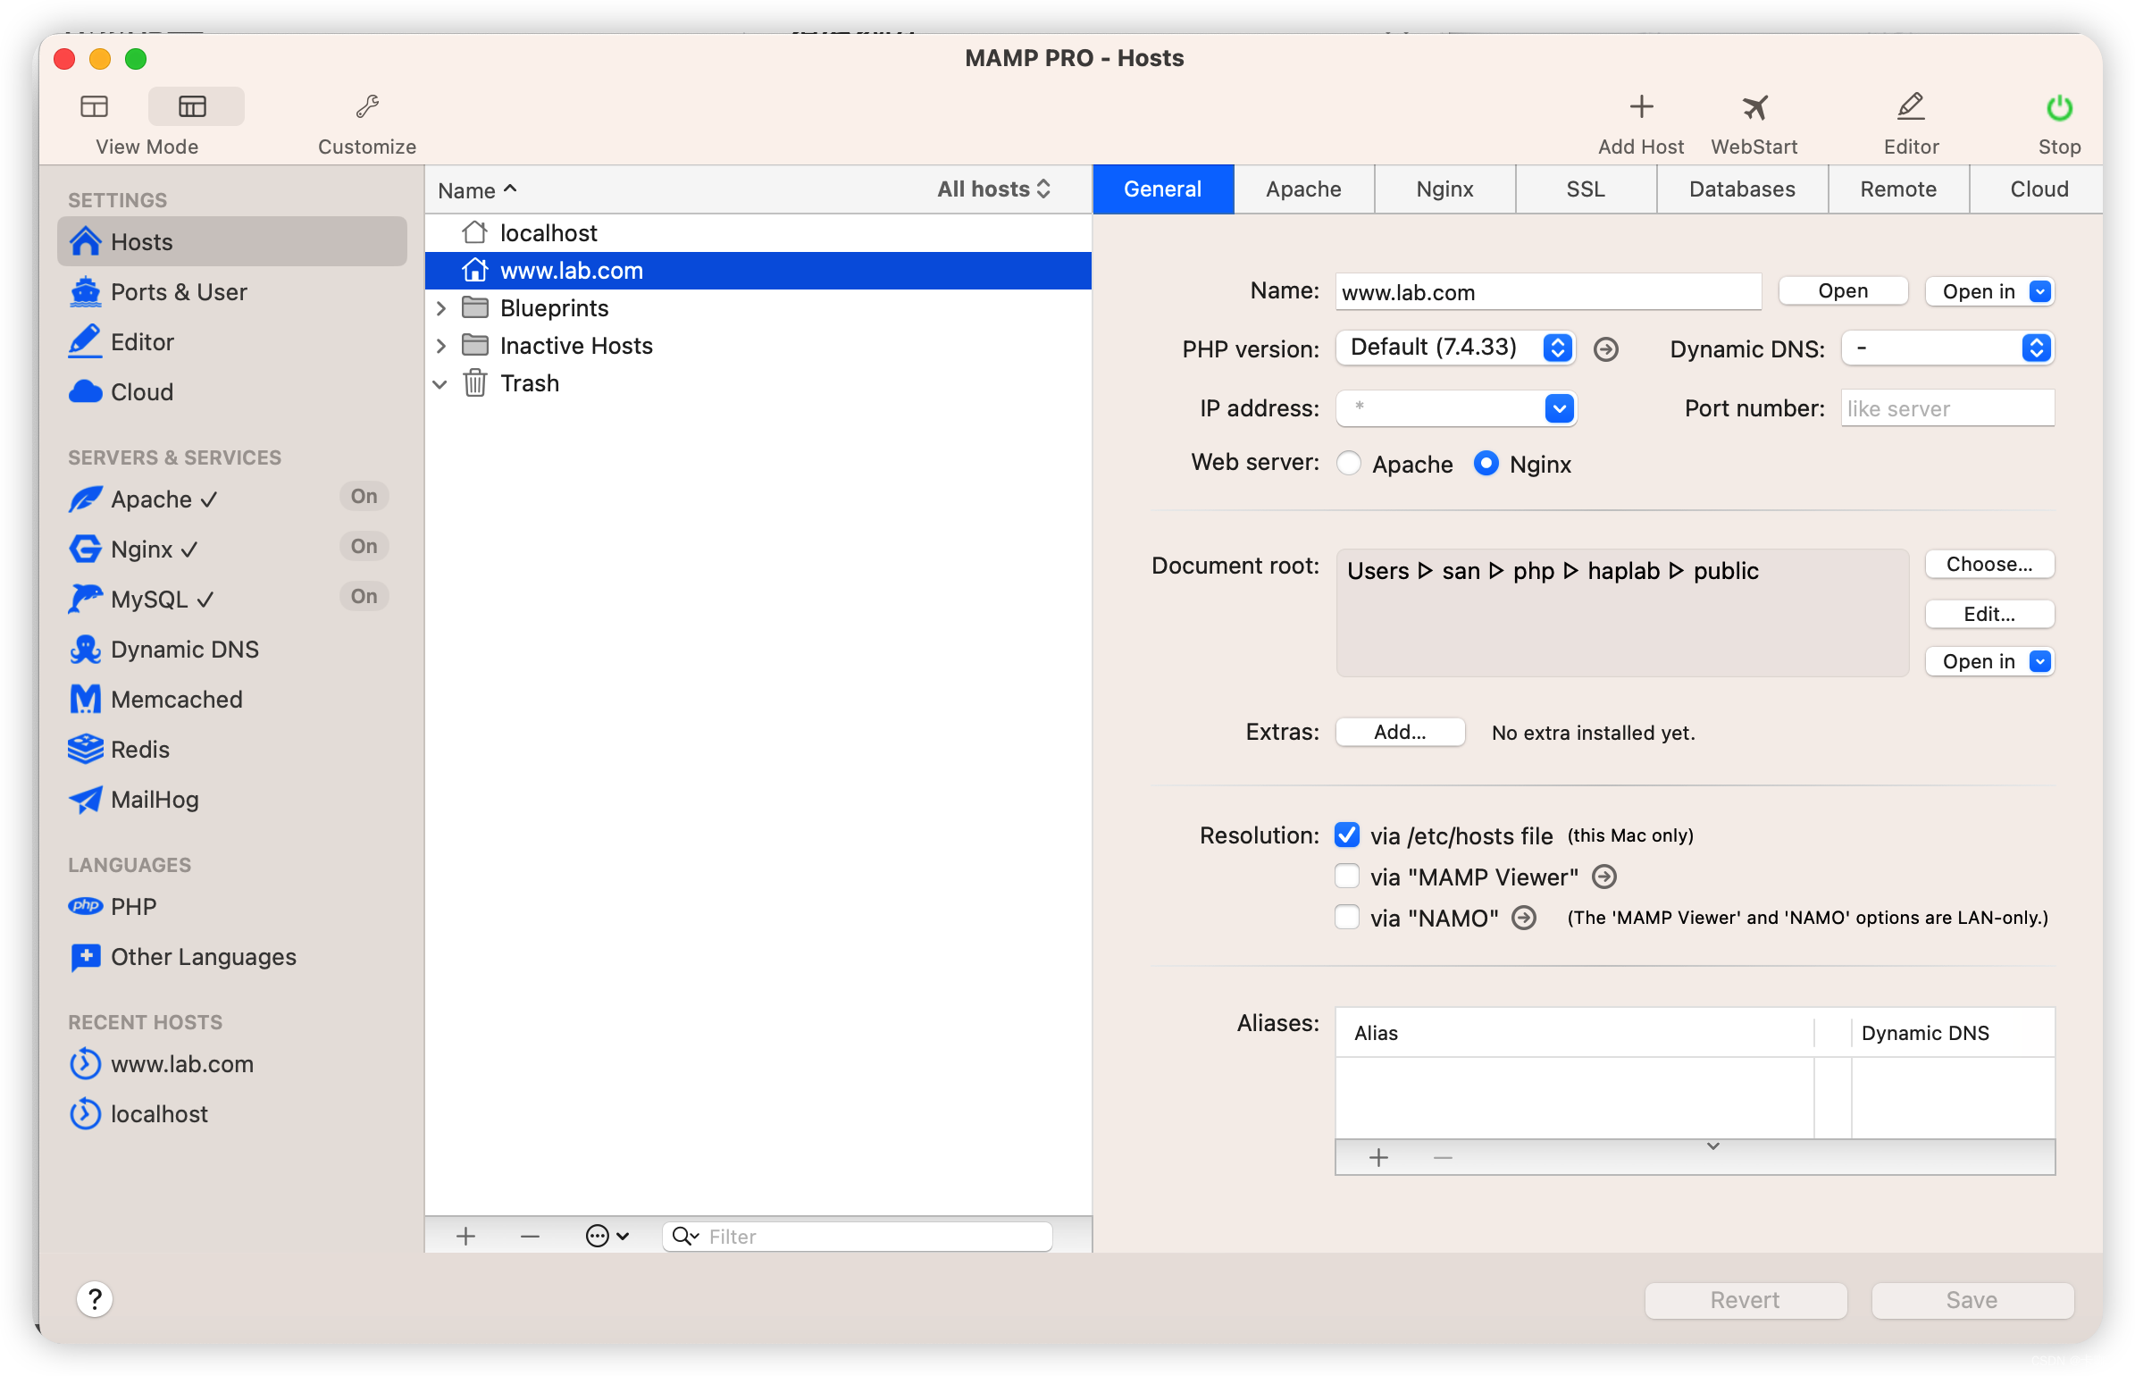The width and height of the screenshot is (2135, 1376).
Task: Toggle Apache On switch
Action: [x=364, y=496]
